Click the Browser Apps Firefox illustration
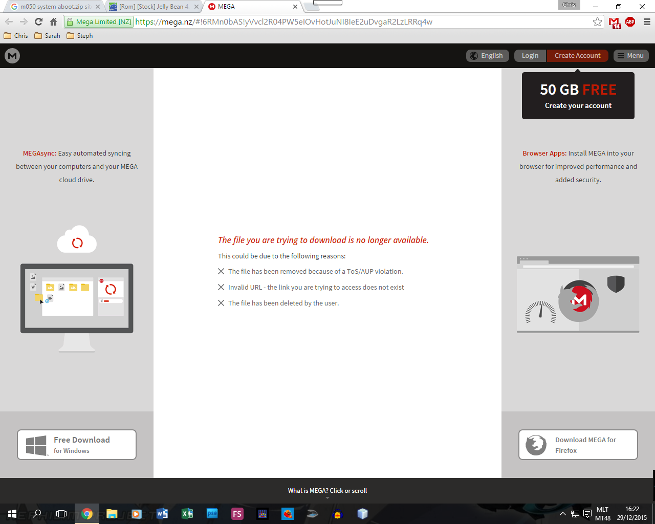Screen dimensions: 655x524 (578, 295)
